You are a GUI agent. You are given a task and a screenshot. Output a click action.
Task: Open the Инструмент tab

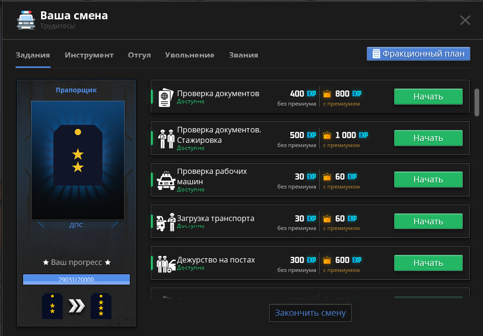pos(89,55)
